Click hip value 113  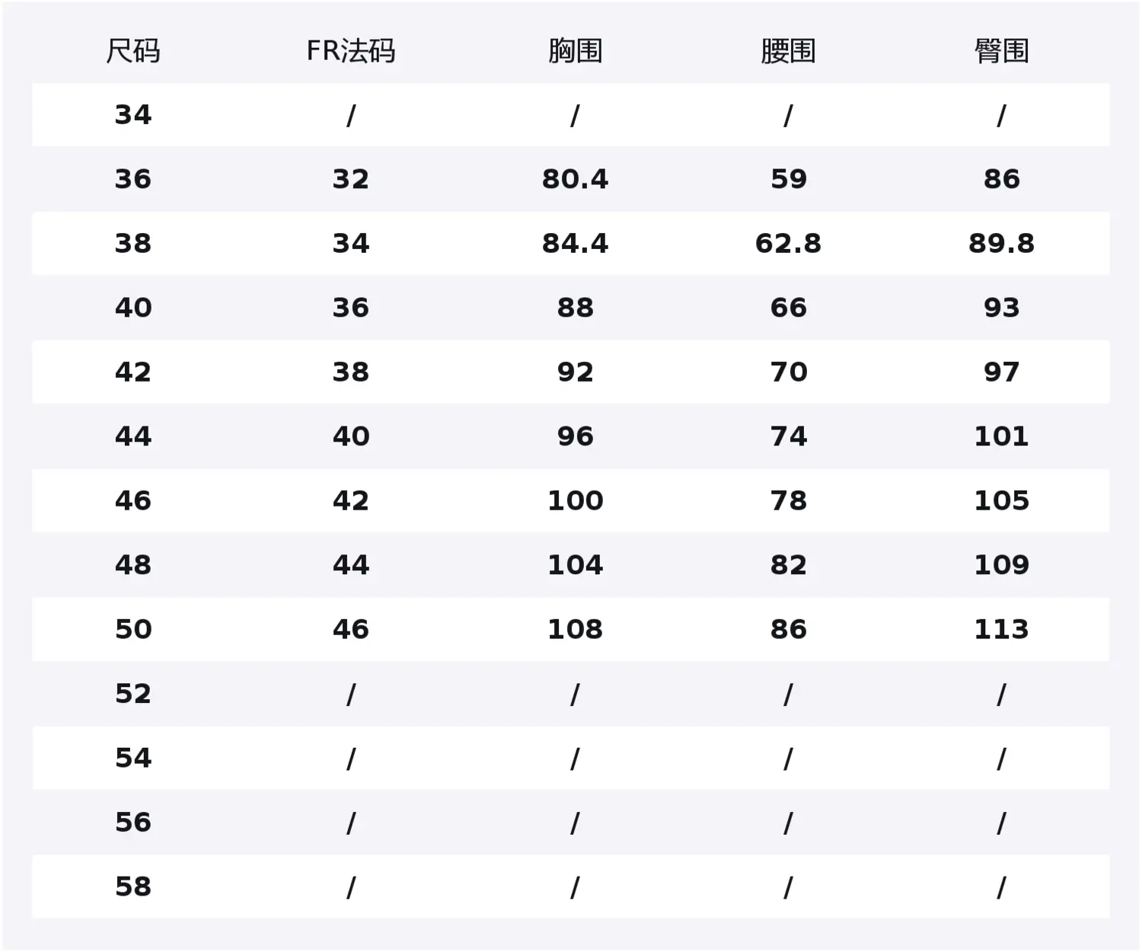[1001, 629]
